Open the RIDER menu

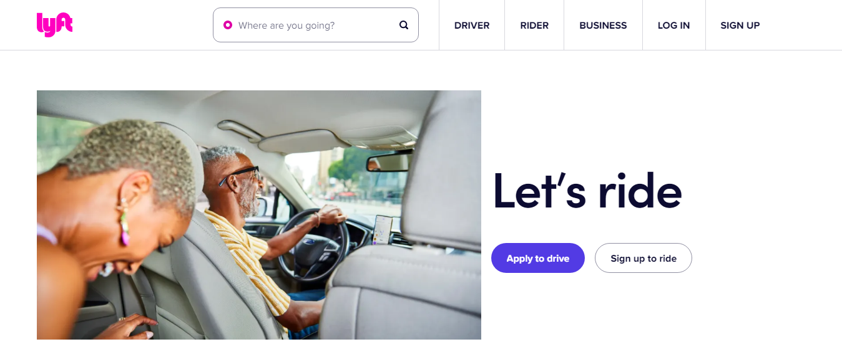(x=534, y=26)
